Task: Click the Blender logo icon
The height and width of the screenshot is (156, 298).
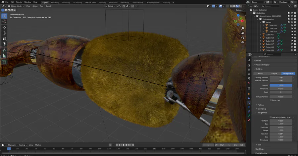Action: [3, 2]
